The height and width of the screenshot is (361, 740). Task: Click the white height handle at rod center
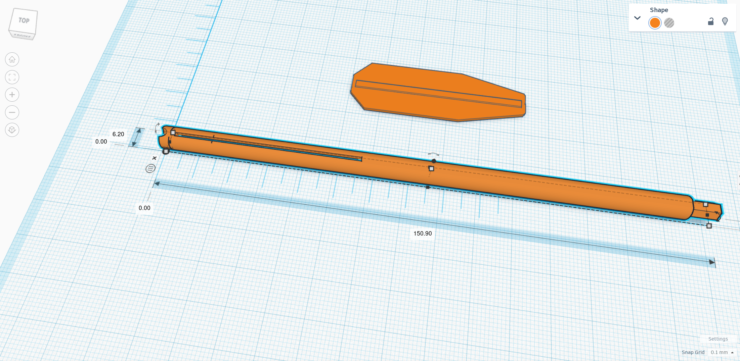pyautogui.click(x=431, y=168)
